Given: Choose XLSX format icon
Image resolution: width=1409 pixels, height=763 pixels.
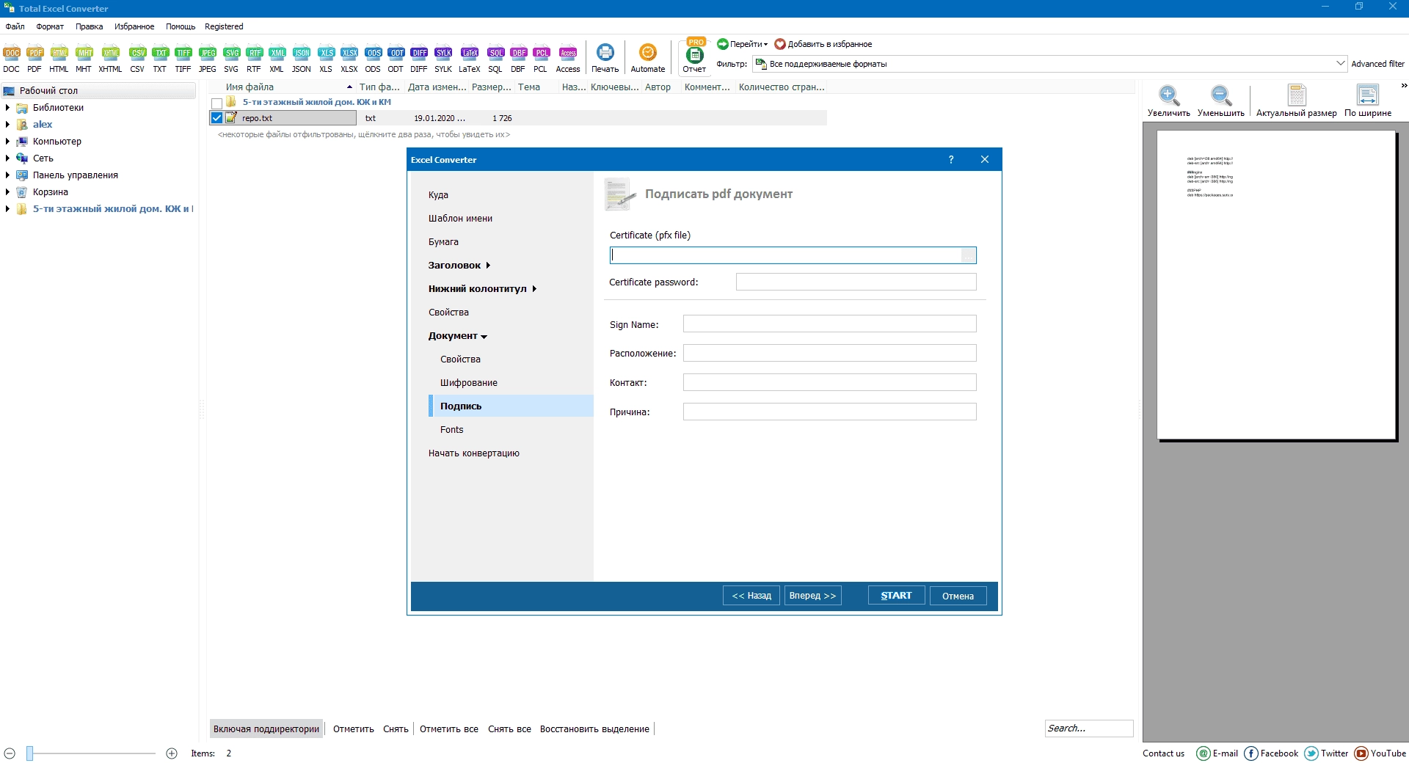Looking at the screenshot, I should [x=349, y=59].
